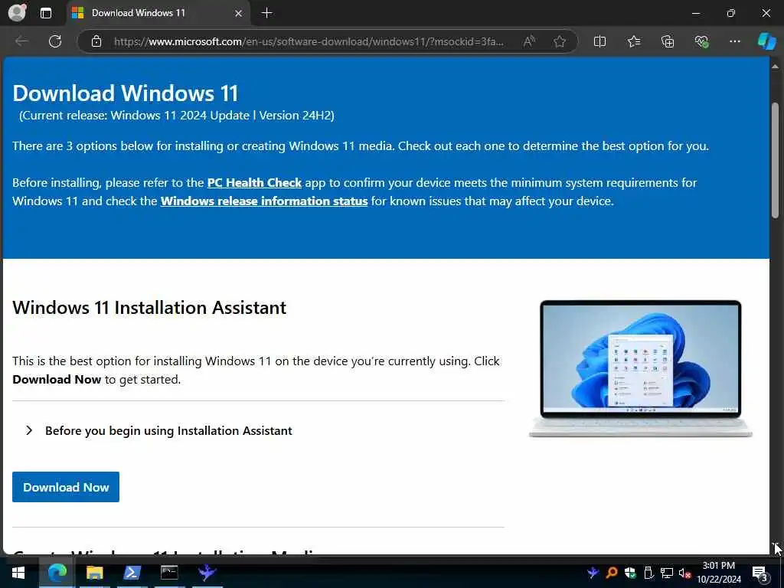Open the Edge profile avatar
The image size is (784, 588).
[x=17, y=13]
